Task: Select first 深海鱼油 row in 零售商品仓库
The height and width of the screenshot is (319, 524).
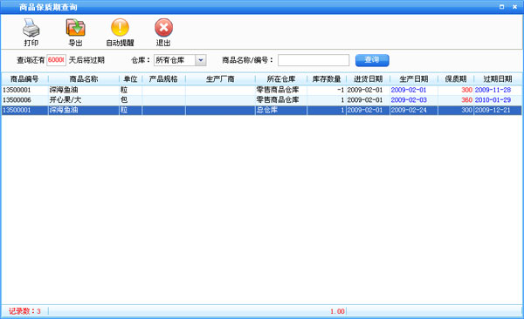Action: coord(261,90)
